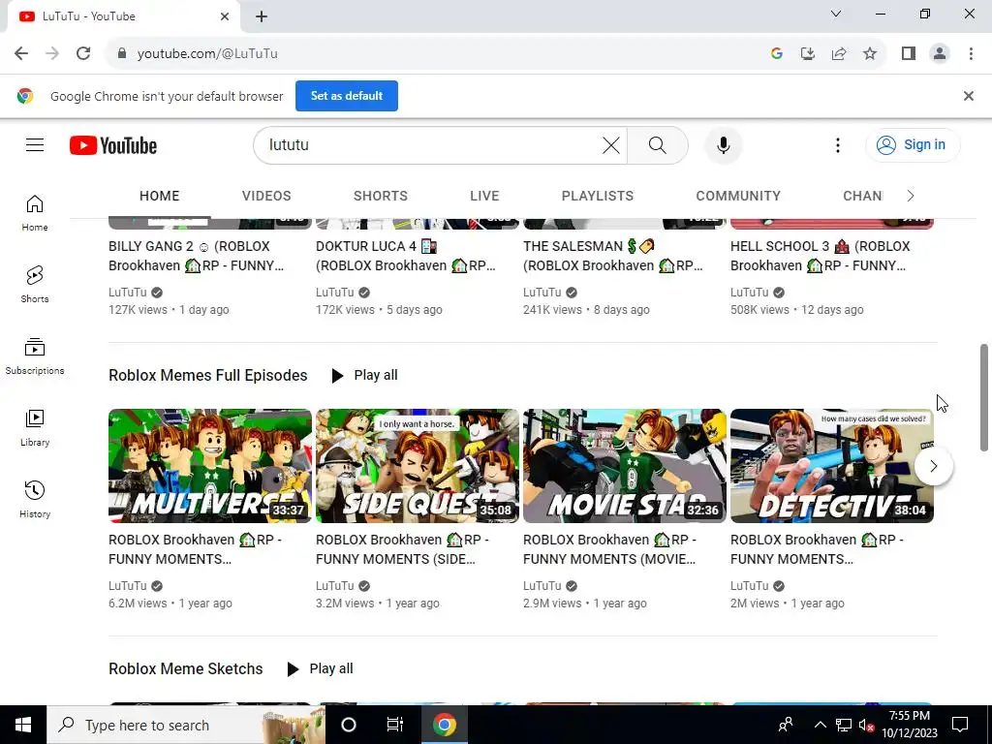This screenshot has width=992, height=744.
Task: Open BILLY GANG 2 video title
Action: point(196,256)
